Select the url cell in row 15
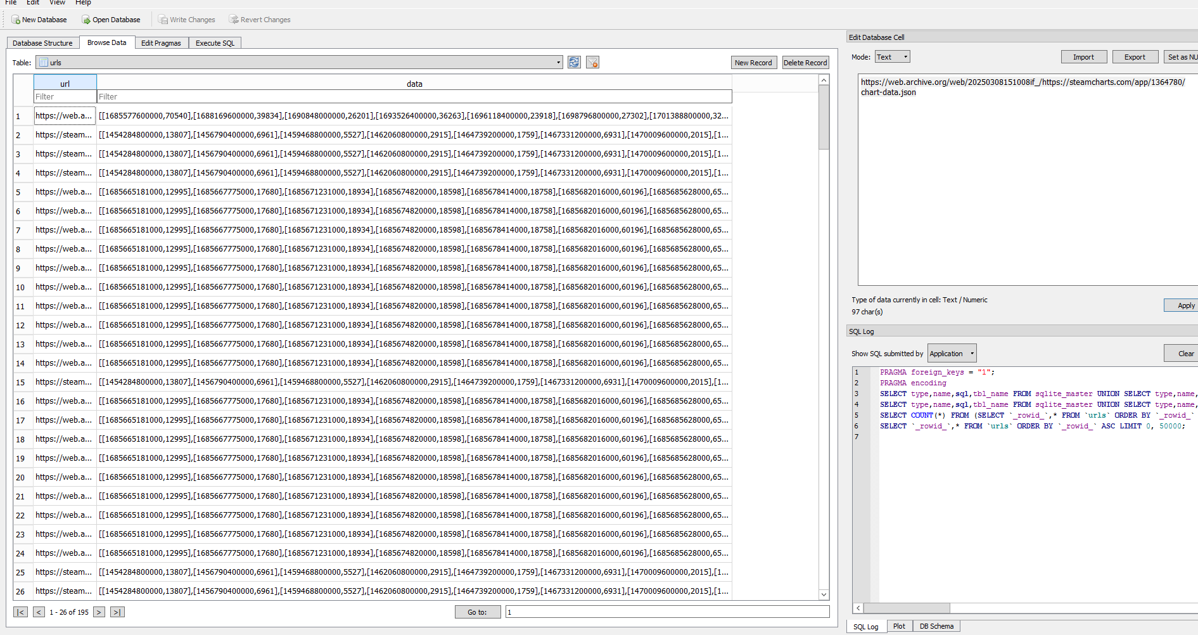This screenshot has height=635, width=1198. point(65,382)
